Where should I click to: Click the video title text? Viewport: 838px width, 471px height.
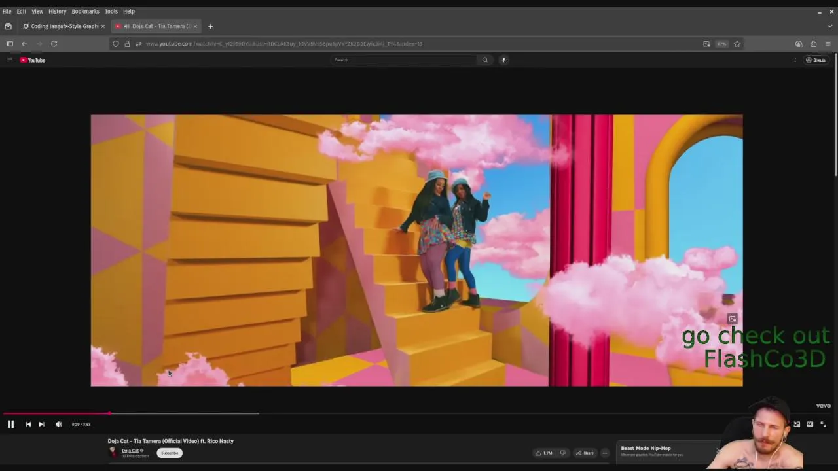tap(170, 441)
